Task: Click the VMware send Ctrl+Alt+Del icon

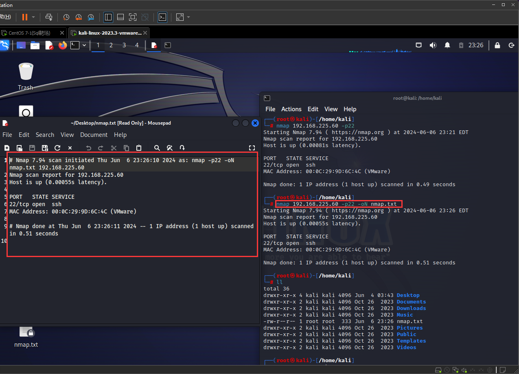Action: 49,17
